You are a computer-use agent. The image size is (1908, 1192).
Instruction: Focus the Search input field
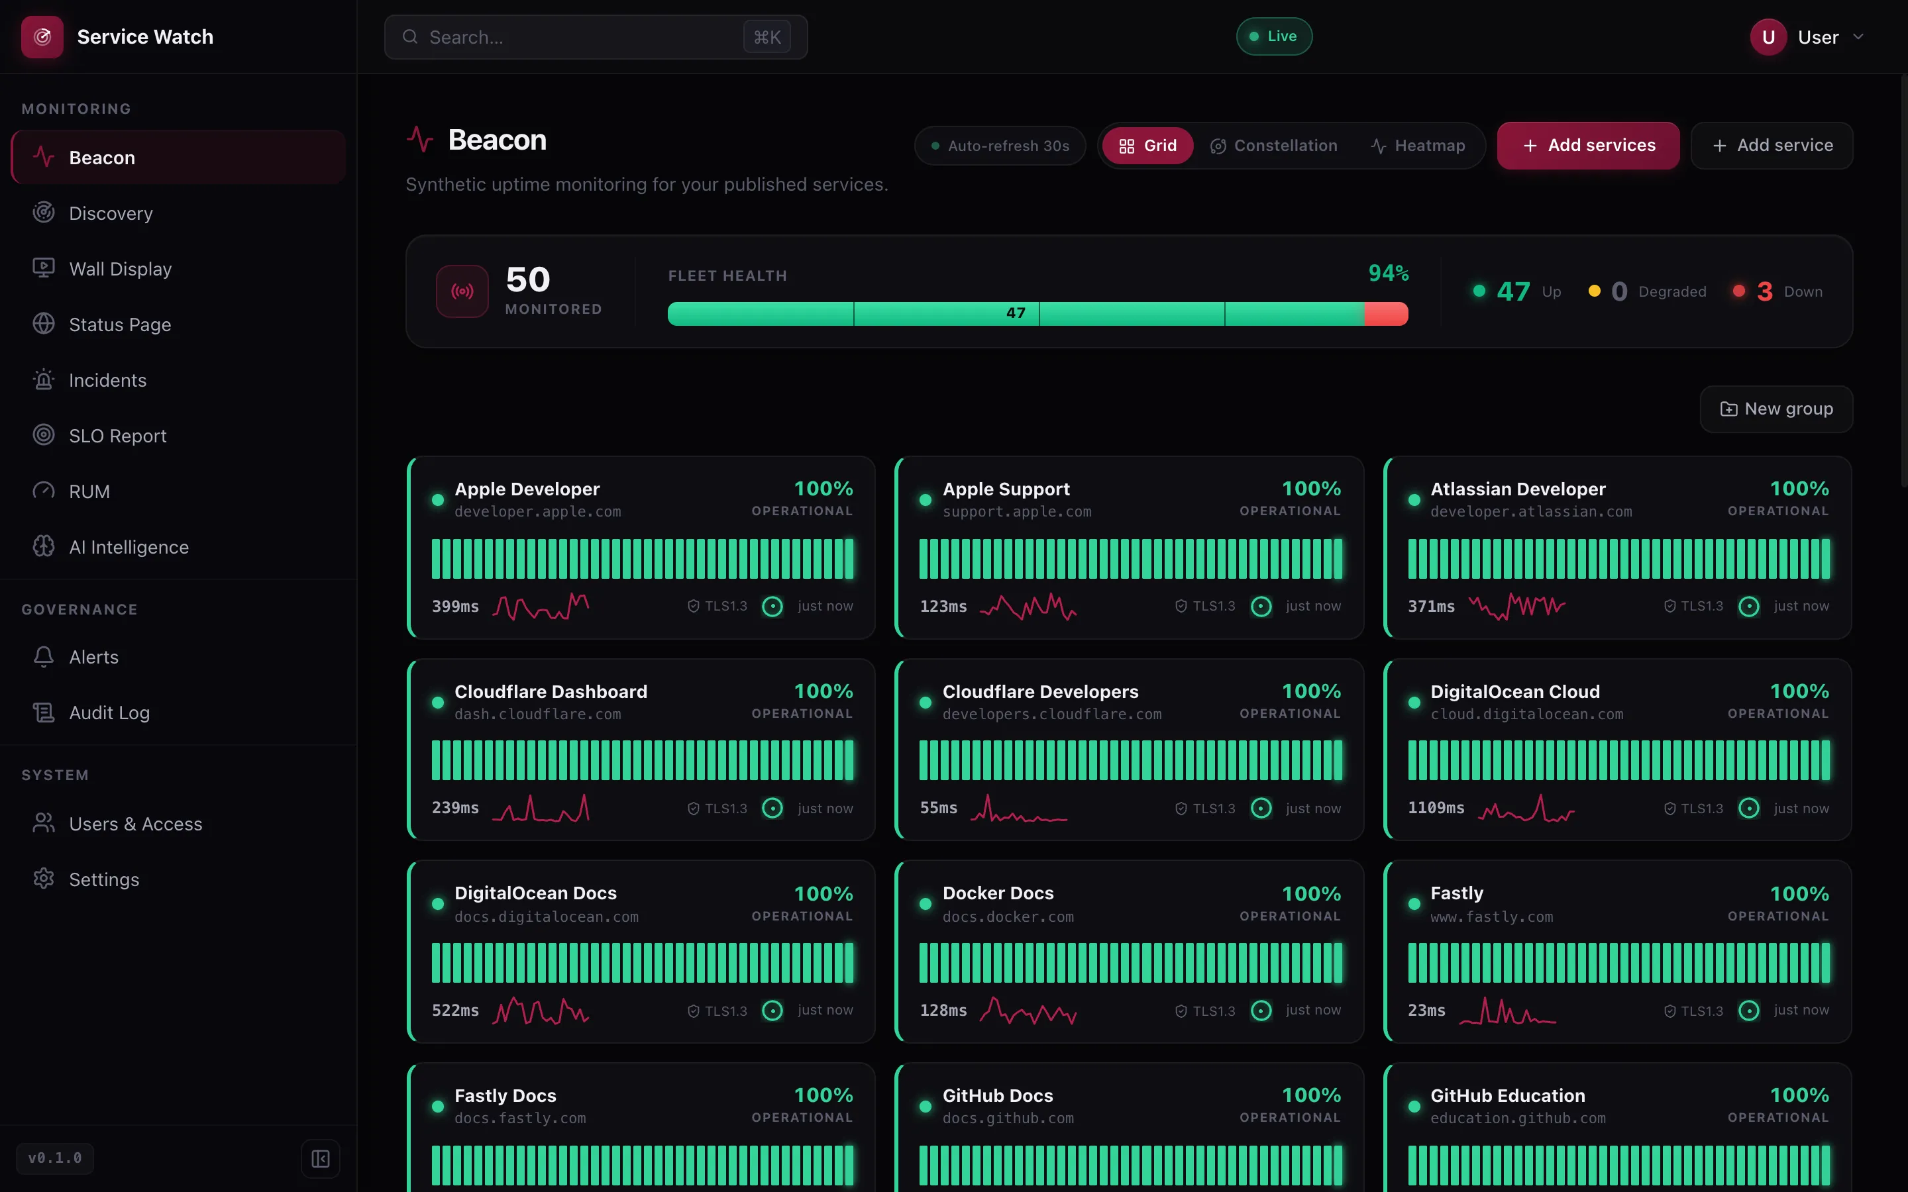click(x=596, y=37)
